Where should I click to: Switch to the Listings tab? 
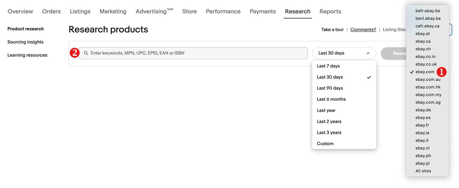(80, 11)
